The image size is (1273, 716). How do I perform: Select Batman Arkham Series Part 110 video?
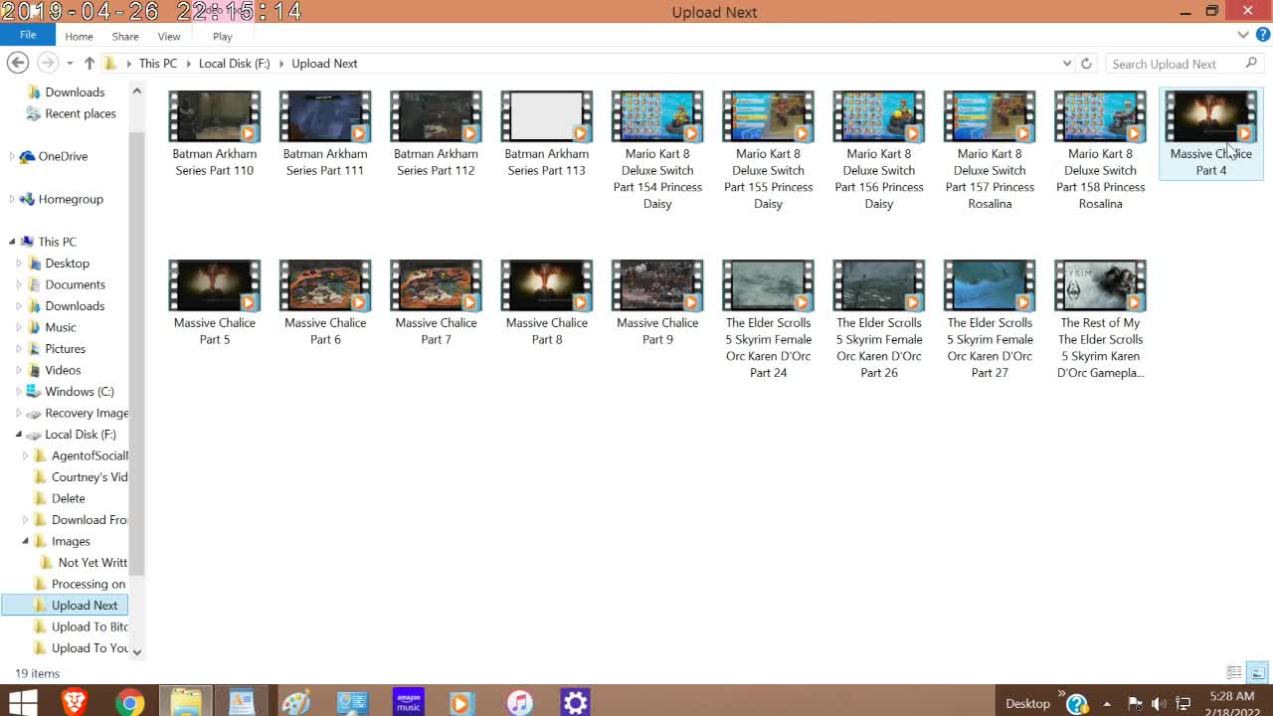pyautogui.click(x=215, y=134)
